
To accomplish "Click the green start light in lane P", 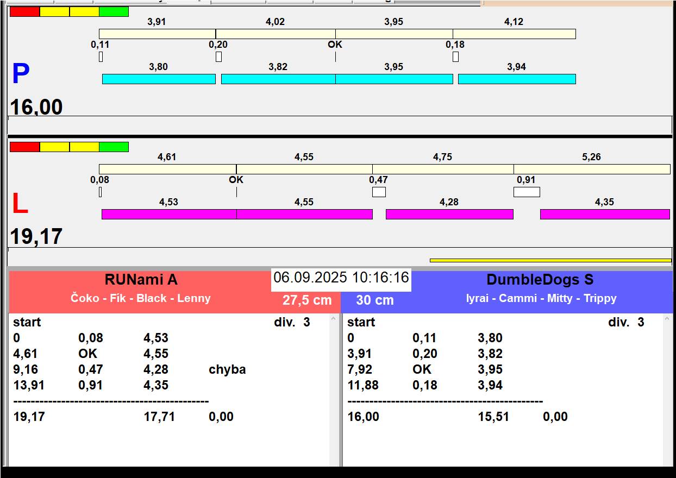I will click(x=114, y=11).
